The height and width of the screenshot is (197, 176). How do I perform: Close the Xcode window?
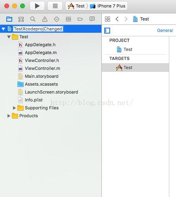(7, 6)
